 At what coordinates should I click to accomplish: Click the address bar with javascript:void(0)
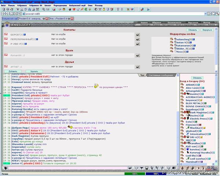113,14
